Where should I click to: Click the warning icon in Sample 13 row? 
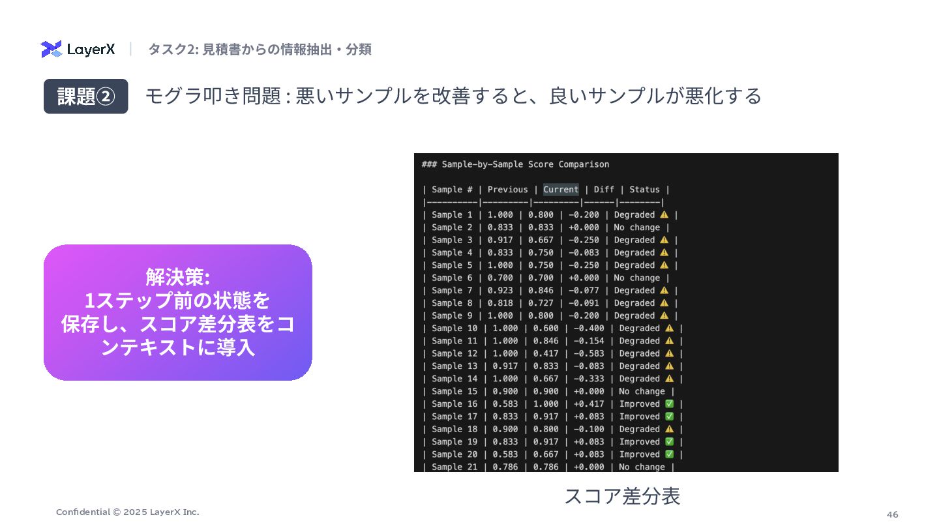[669, 366]
